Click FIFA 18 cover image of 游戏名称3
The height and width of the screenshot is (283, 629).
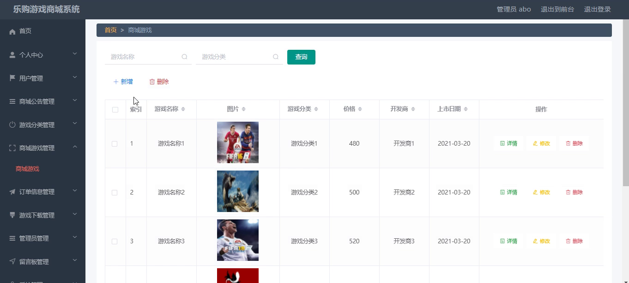point(238,240)
